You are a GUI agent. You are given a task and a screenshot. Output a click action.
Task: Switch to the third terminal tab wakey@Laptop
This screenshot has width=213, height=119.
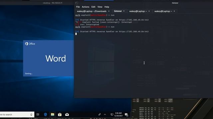[x=138, y=11]
